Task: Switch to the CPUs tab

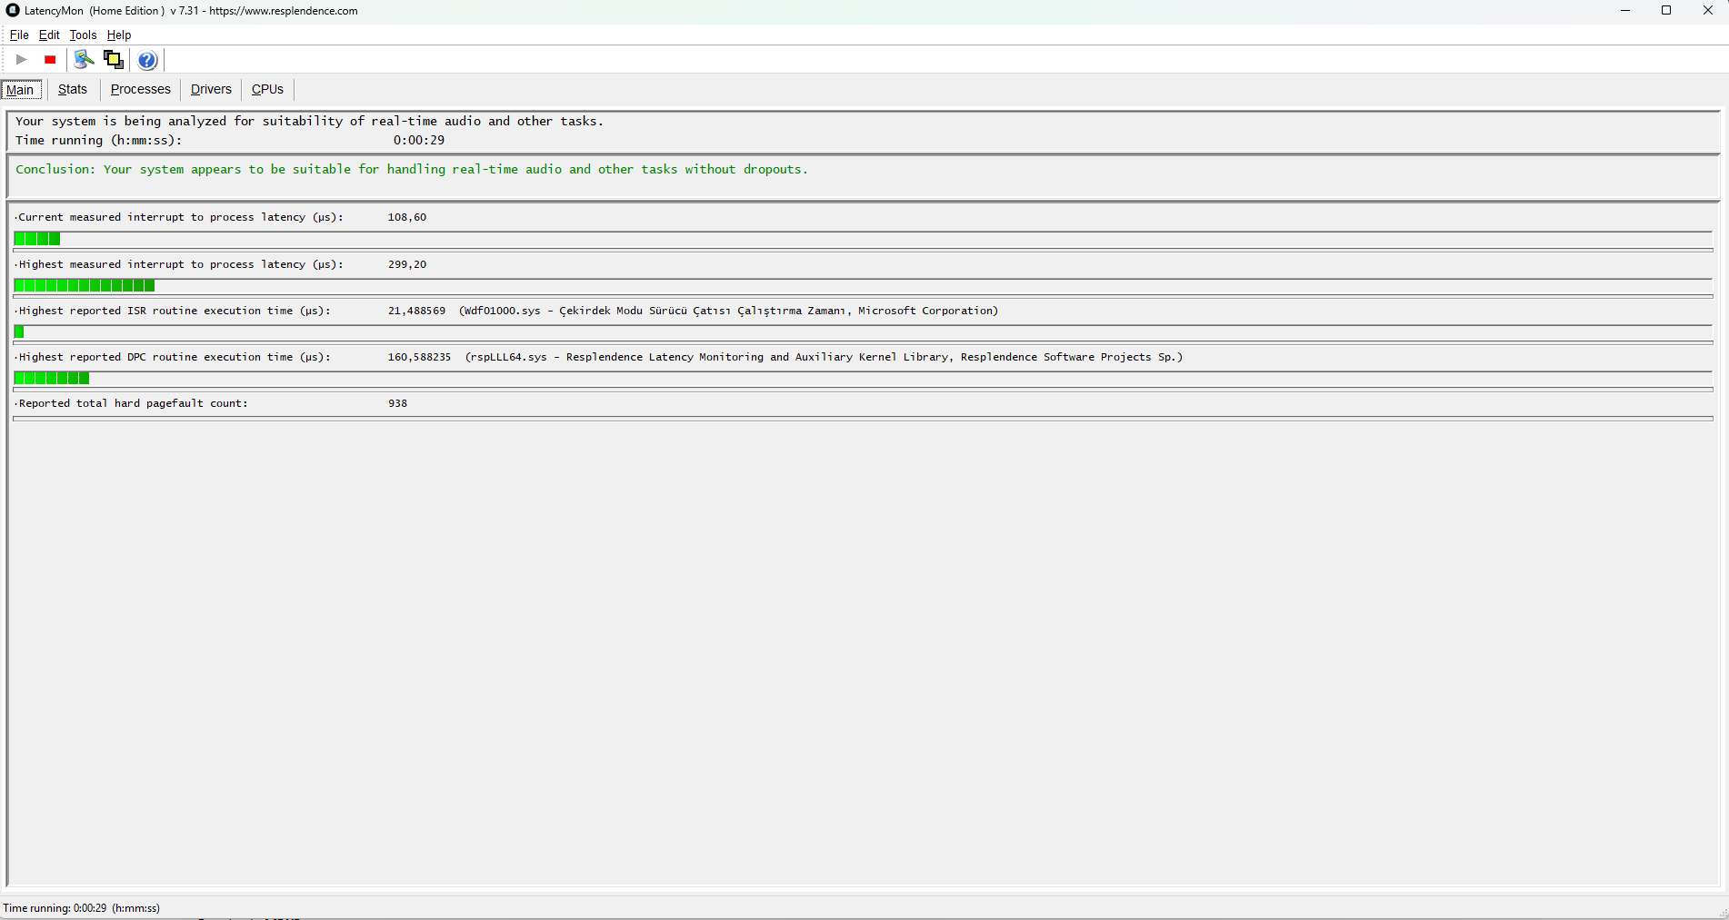Action: point(267,89)
